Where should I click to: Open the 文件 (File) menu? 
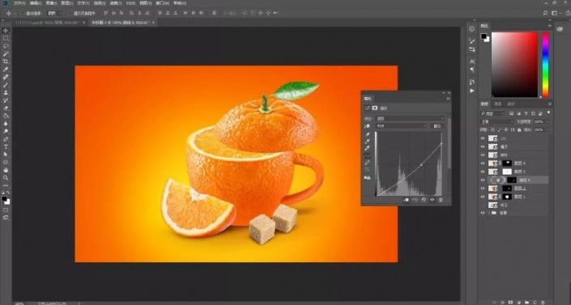19,3
